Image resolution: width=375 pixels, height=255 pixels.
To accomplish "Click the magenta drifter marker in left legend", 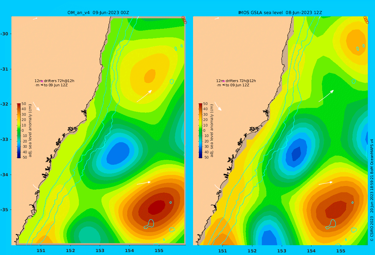I will click(42, 81).
